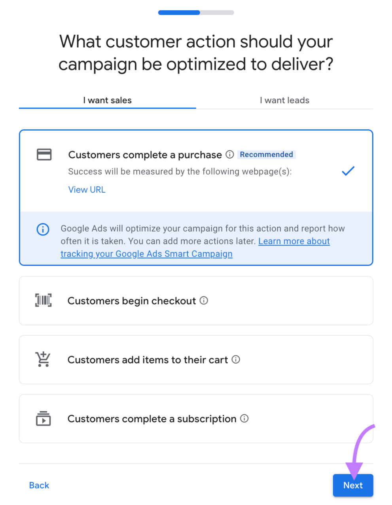Click the barcode icon for begin checkout

[43, 300]
